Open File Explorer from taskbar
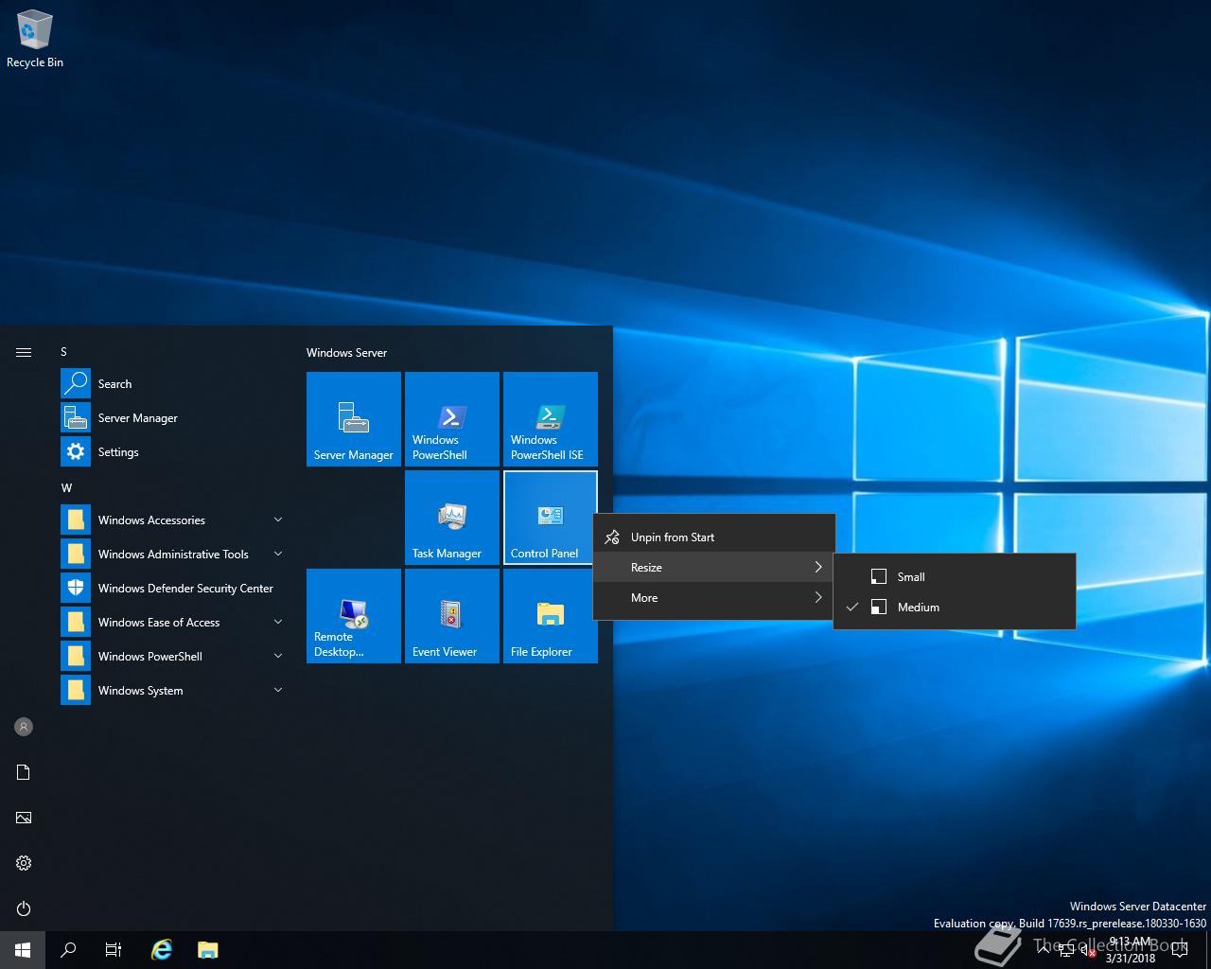 coord(208,950)
